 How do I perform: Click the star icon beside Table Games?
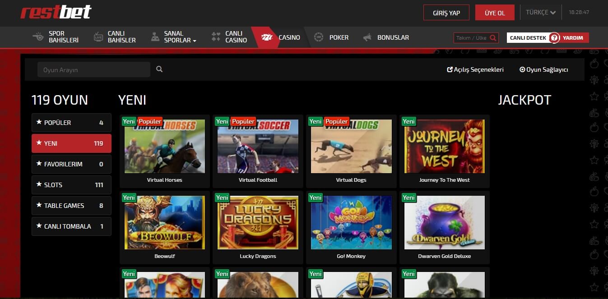(39, 205)
